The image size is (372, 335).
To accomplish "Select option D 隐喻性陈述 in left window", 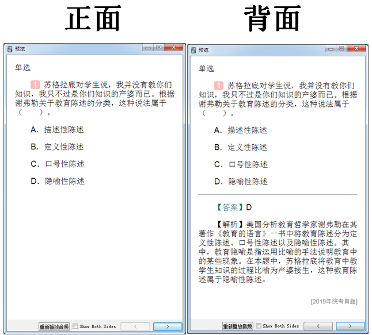I will coord(58,181).
